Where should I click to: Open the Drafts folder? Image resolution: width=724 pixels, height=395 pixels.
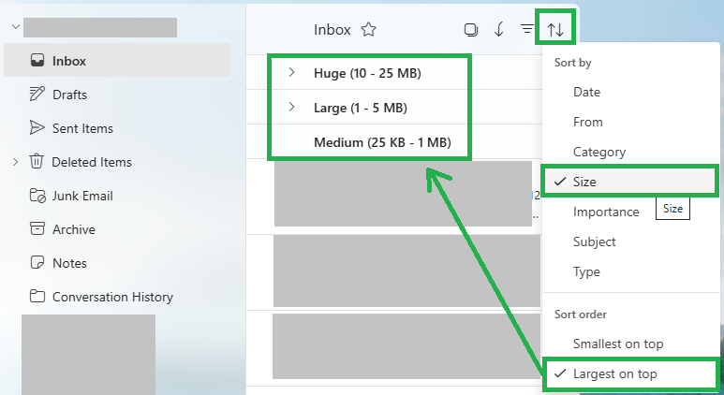(x=69, y=95)
